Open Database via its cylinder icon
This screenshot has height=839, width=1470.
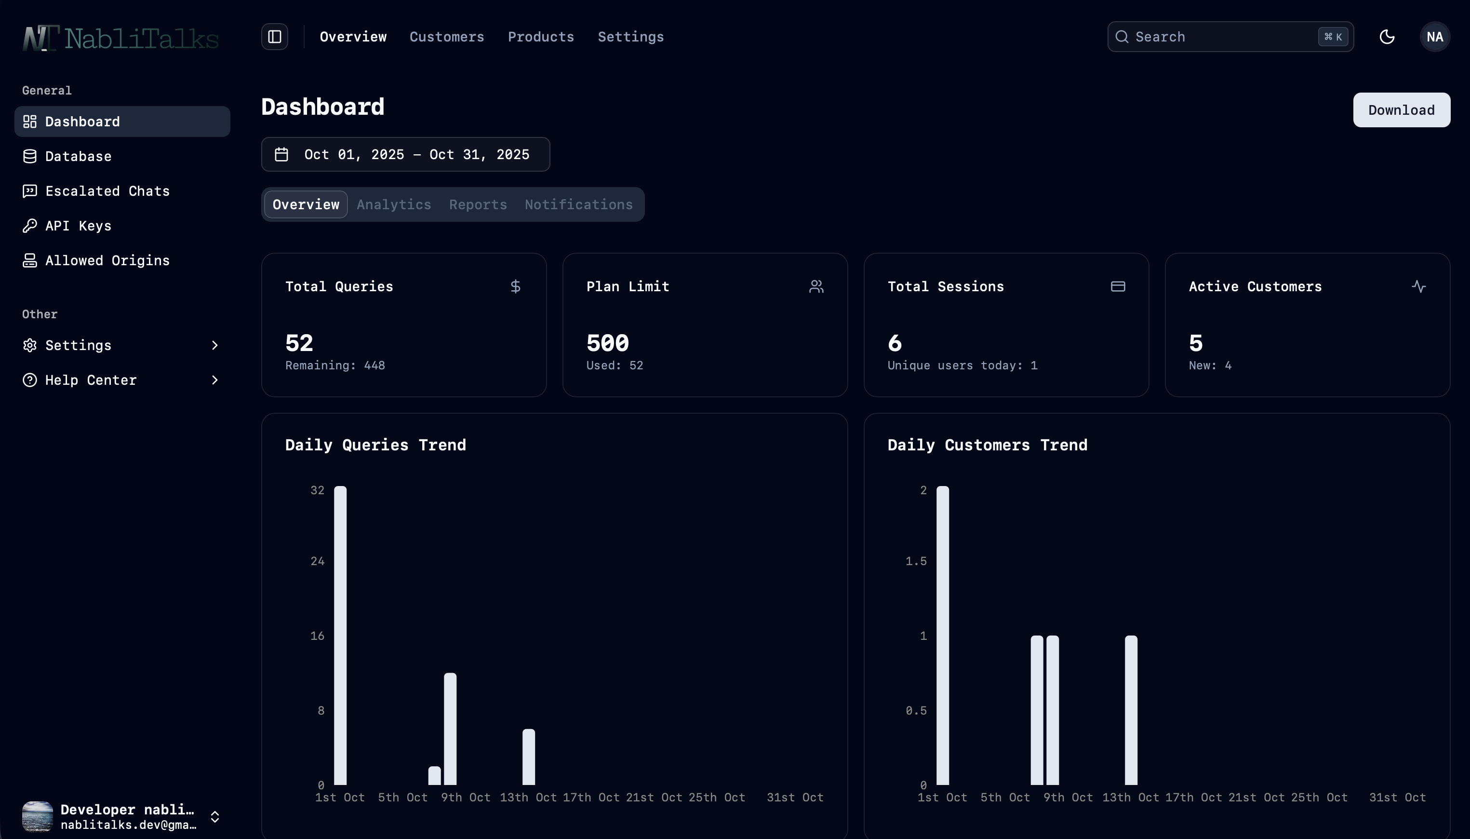pos(30,156)
